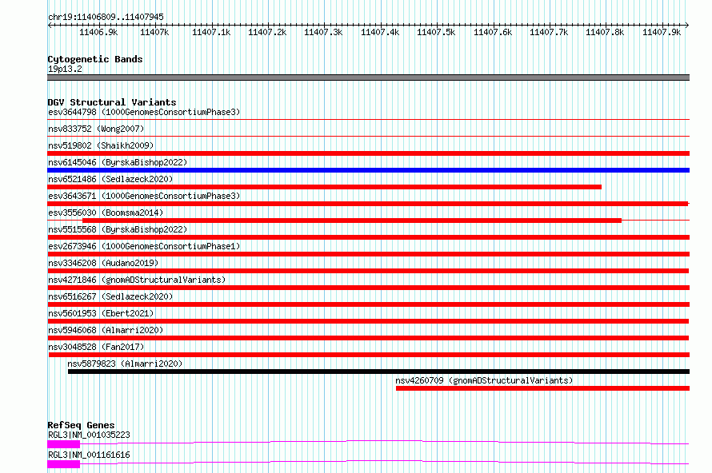Click the red nsv4260709 variant bar
Screen dimensions: 712x473
click(x=542, y=388)
